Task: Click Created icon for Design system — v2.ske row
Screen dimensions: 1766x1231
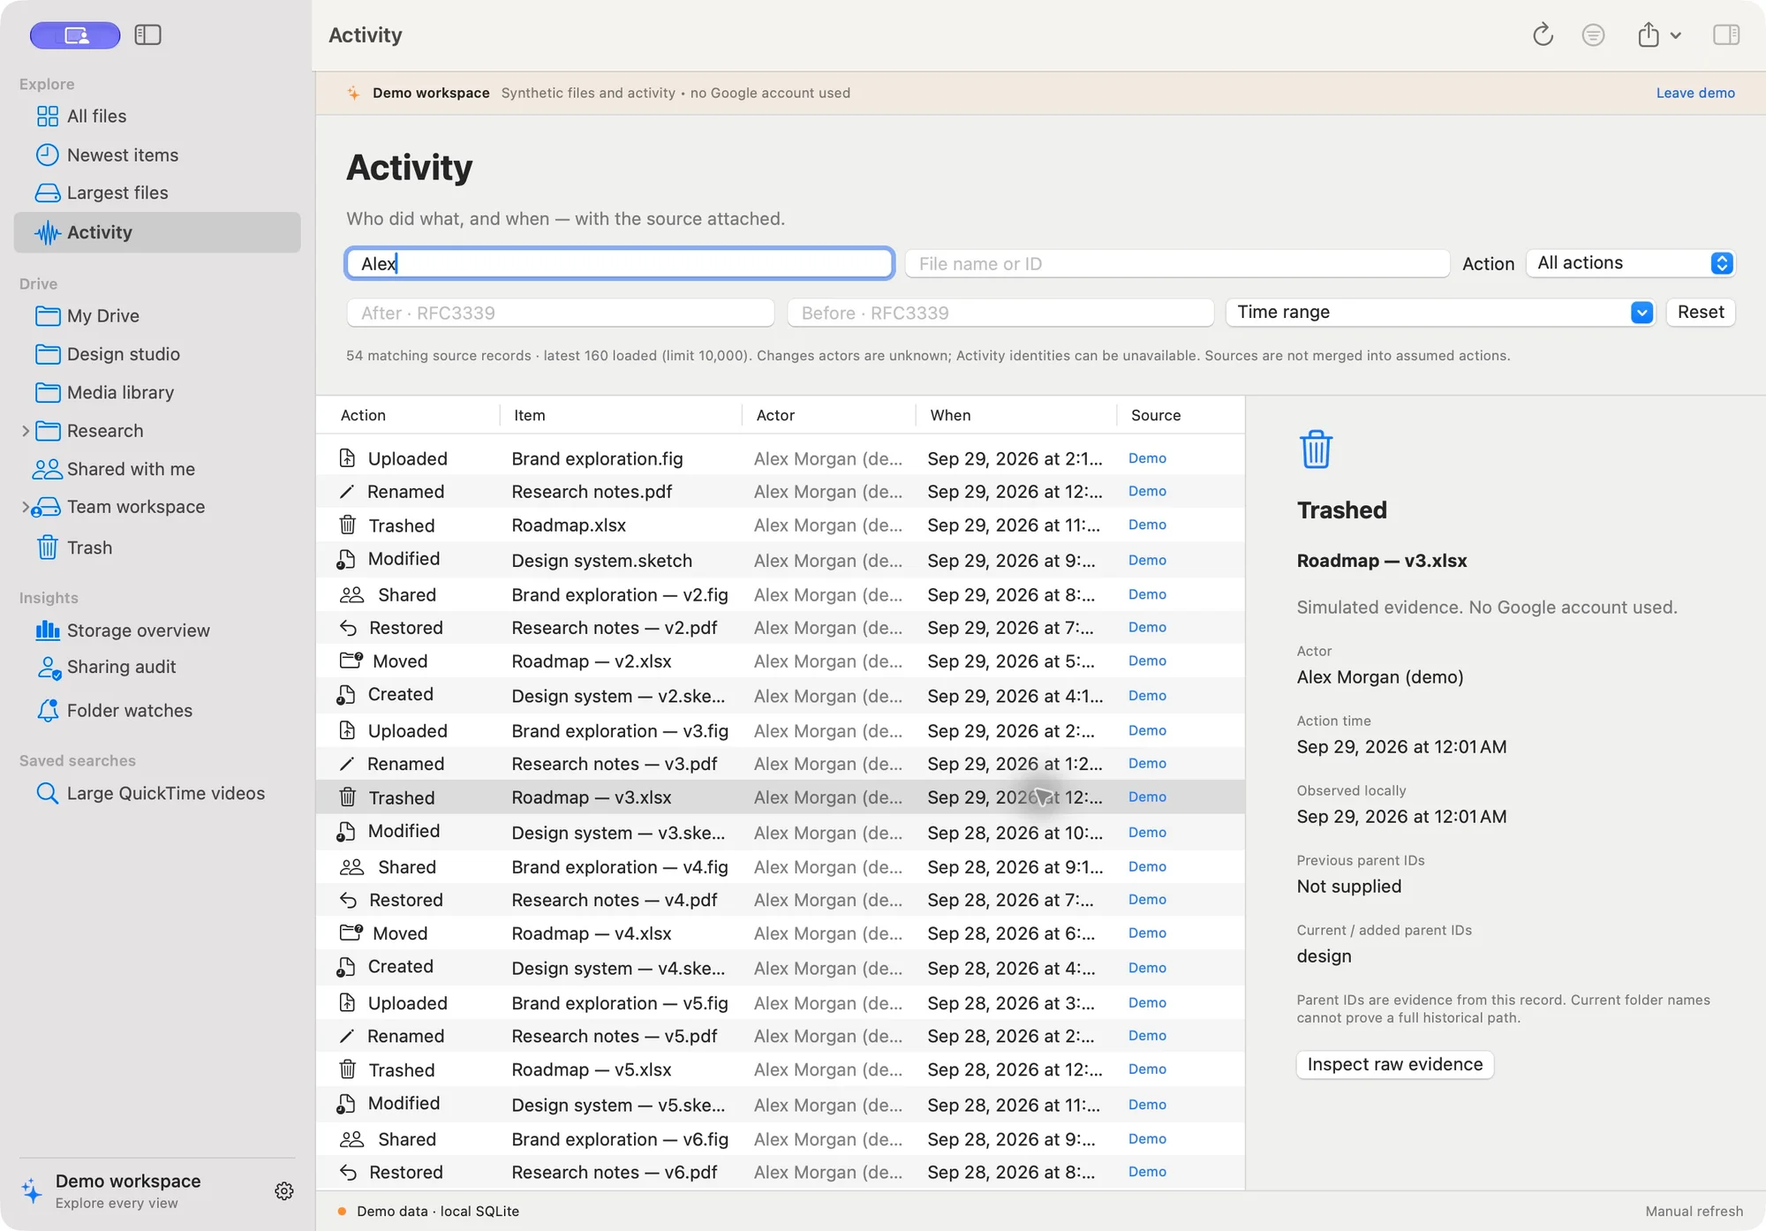Action: coord(346,695)
